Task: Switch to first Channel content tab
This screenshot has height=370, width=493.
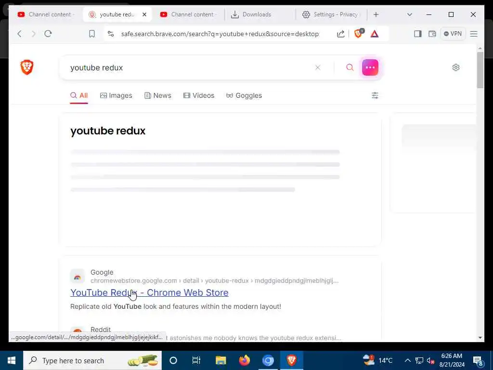Action: pos(46,14)
